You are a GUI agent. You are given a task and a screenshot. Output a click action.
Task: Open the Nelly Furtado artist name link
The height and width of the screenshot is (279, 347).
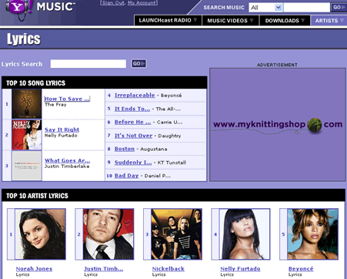(x=240, y=269)
